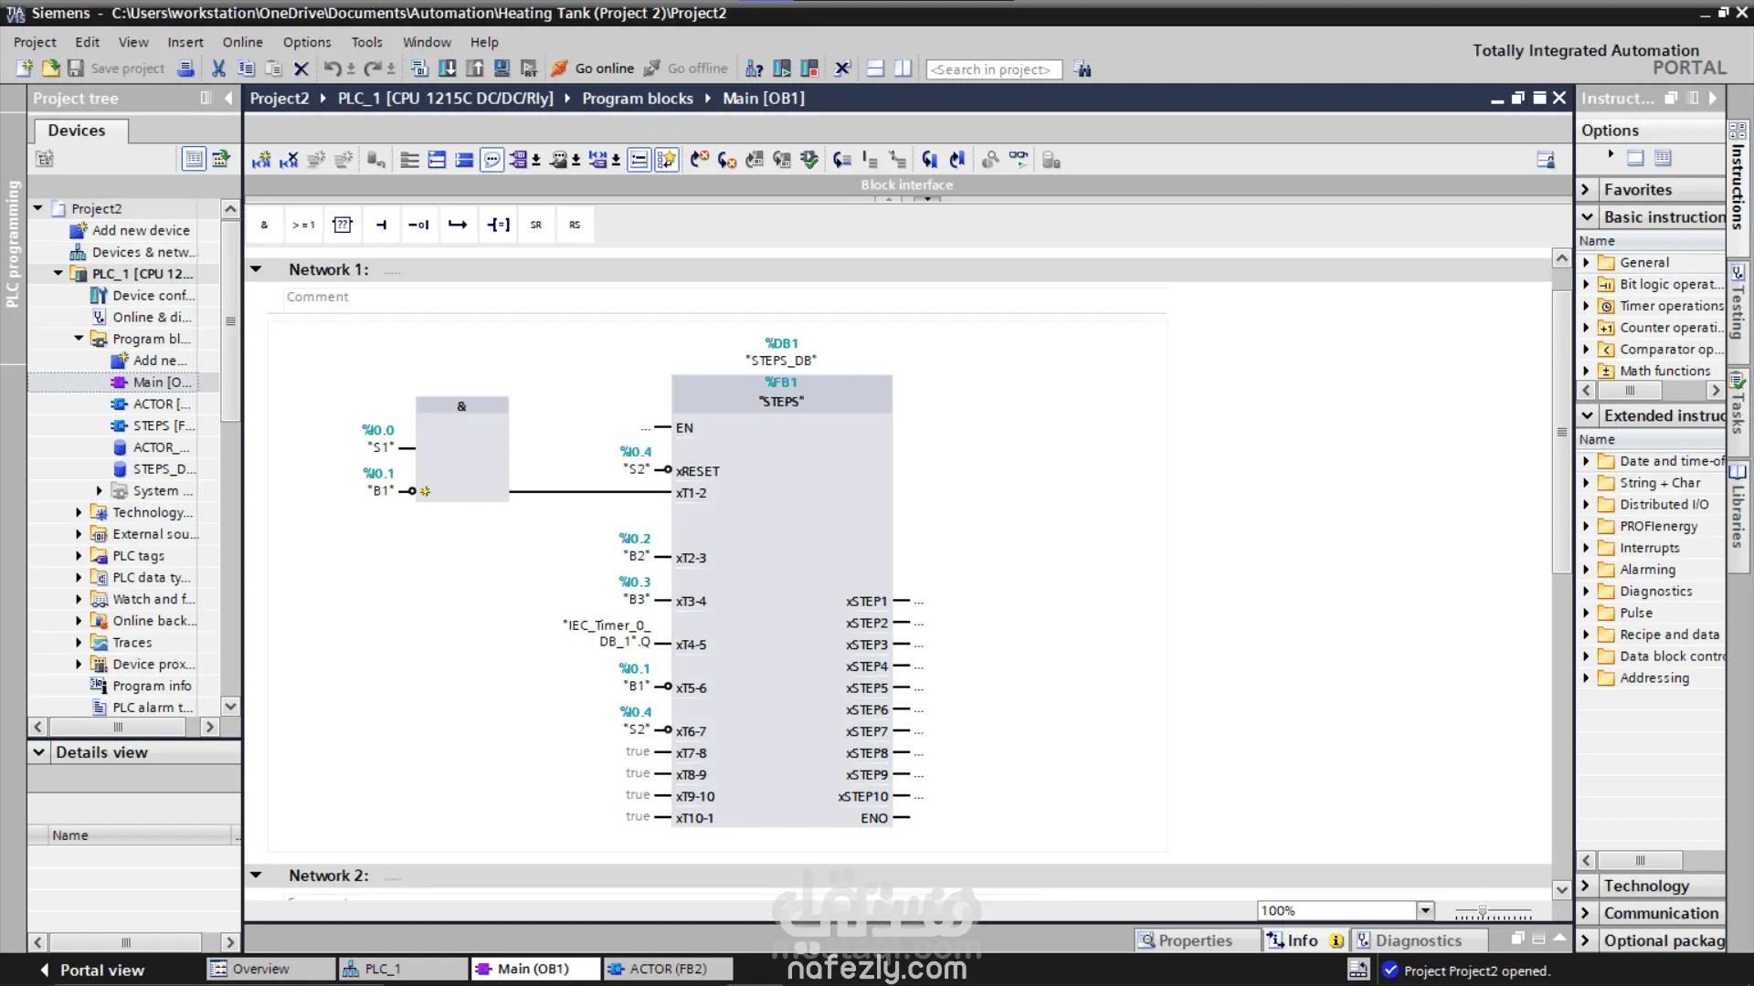The height and width of the screenshot is (986, 1754).
Task: Click the New project icon in the main toolbar
Action: tap(25, 68)
